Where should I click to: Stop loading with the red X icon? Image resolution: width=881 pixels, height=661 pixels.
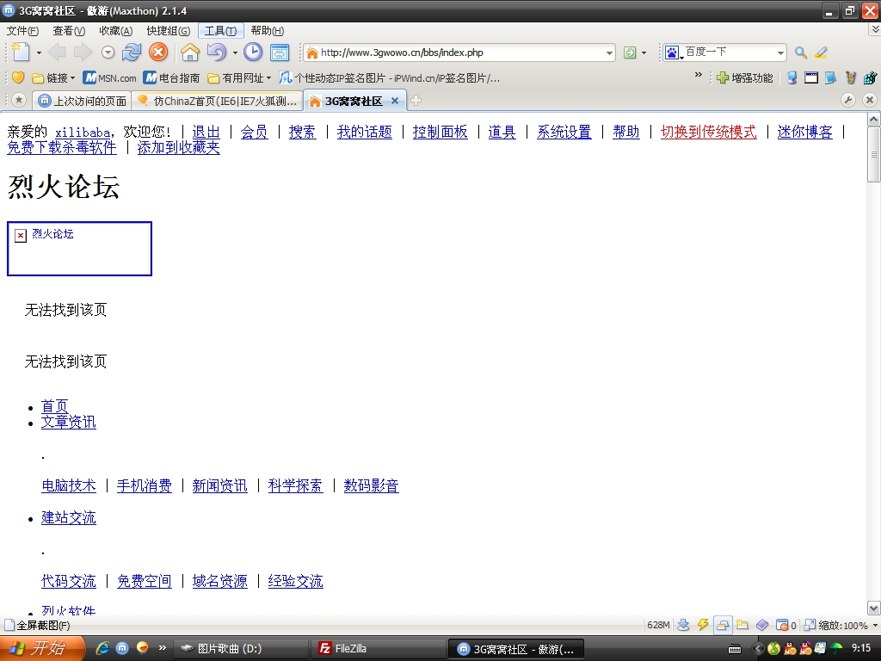158,53
